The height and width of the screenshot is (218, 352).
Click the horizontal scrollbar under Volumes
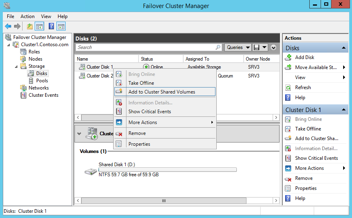pyautogui.click(x=164, y=201)
